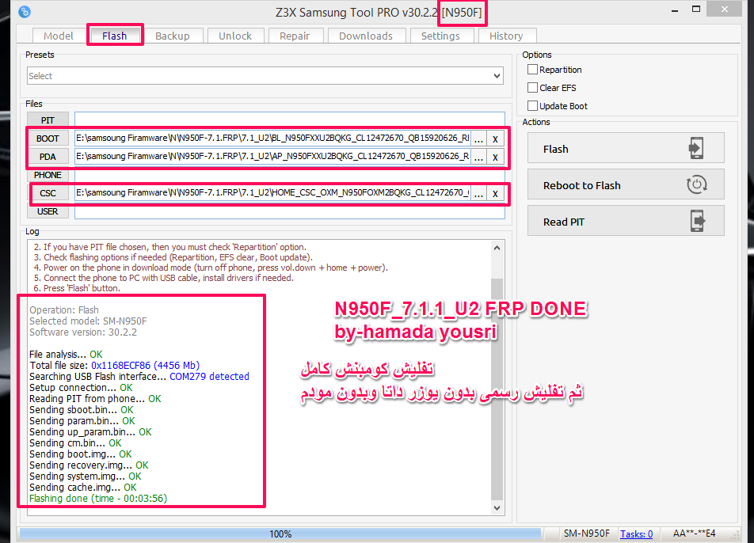Enable the Repartition checkbox
The image size is (754, 543).
click(532, 69)
